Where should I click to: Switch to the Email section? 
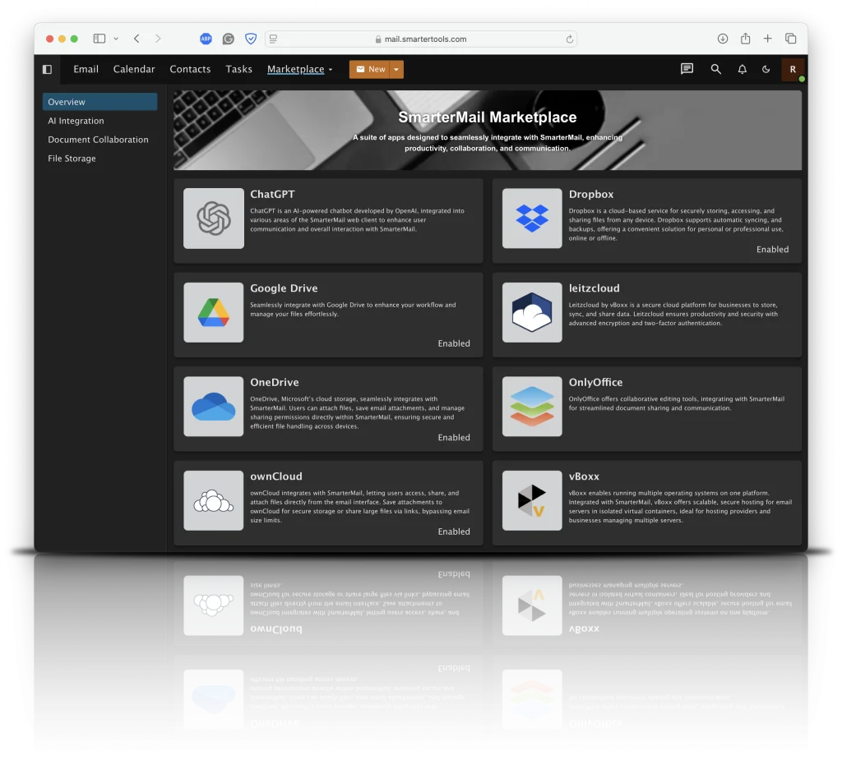coord(86,69)
